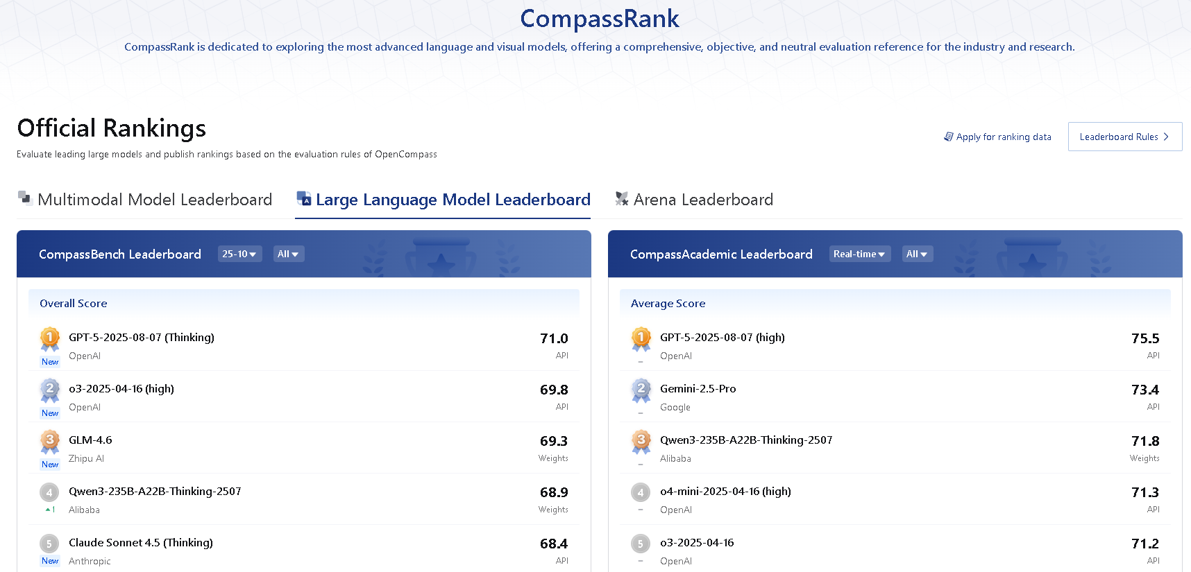The width and height of the screenshot is (1191, 572).
Task: Expand the All filter in CompassBench Leaderboard
Action: pyautogui.click(x=288, y=254)
